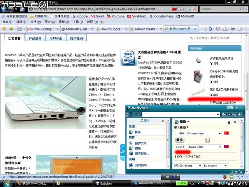Open the 迷你白色光电鼠标 product link
Image resolution: width=249 pixels, height=187 pixels.
tap(221, 58)
